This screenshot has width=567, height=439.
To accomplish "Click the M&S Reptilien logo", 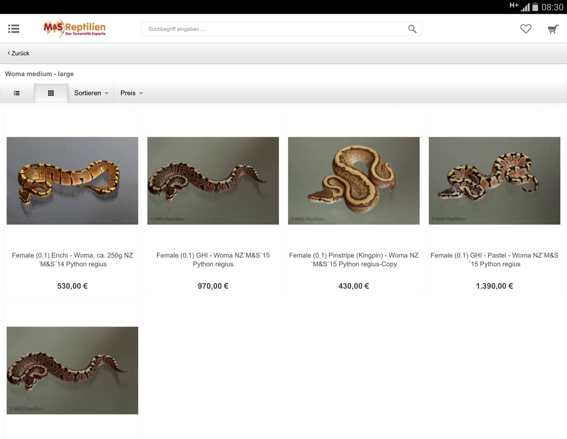I will (74, 29).
